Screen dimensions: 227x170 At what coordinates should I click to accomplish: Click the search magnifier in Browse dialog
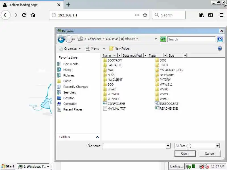[220, 39]
